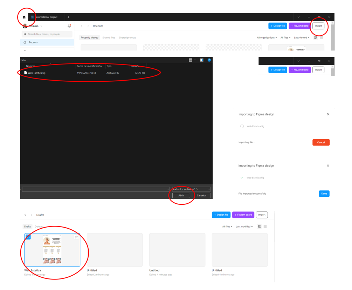The image size is (352, 290).
Task: Click Done in the import success dialog
Action: (x=324, y=194)
